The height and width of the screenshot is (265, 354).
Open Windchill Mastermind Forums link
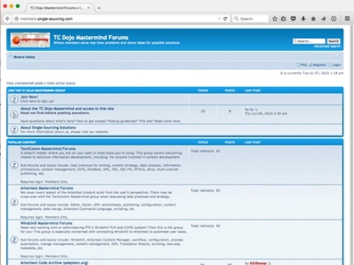[46, 223]
